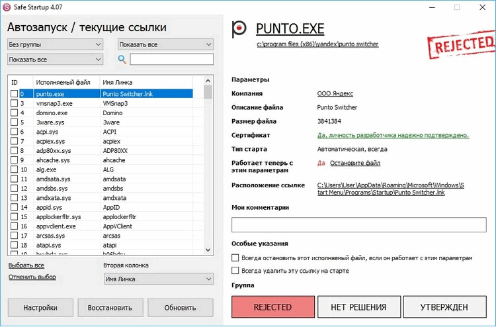Image resolution: width=496 pixels, height=327 pixels.
Task: Select the 'amdsata.sys' list row
Action: click(x=101, y=179)
